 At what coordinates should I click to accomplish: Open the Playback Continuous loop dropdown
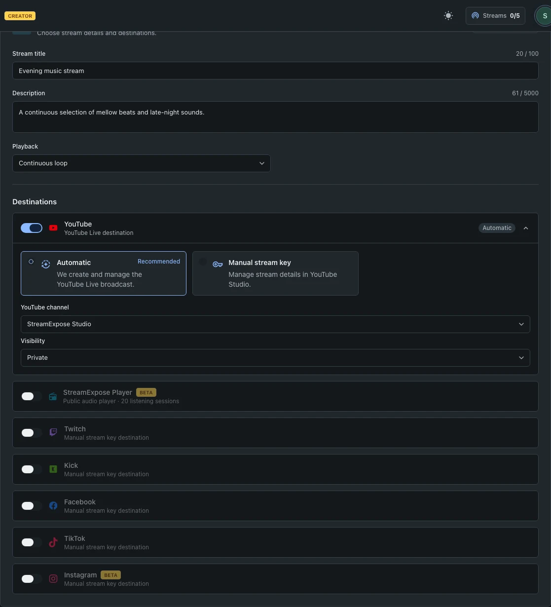click(142, 163)
